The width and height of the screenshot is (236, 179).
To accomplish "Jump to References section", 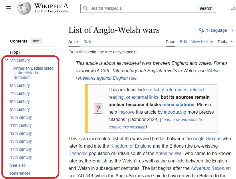I will click(x=20, y=173).
